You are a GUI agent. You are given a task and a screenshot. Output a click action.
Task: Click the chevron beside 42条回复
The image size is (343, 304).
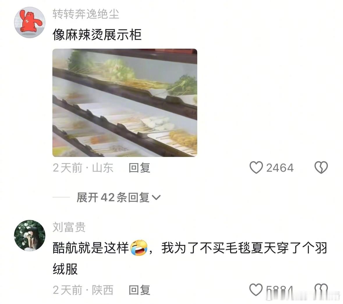click(x=156, y=198)
